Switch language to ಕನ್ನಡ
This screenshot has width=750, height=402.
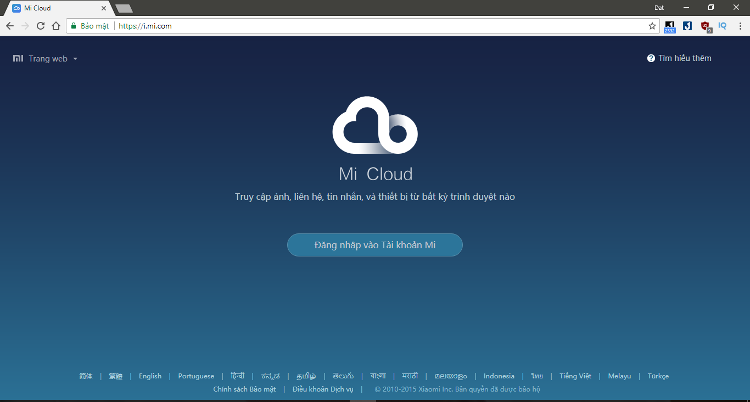(270, 376)
